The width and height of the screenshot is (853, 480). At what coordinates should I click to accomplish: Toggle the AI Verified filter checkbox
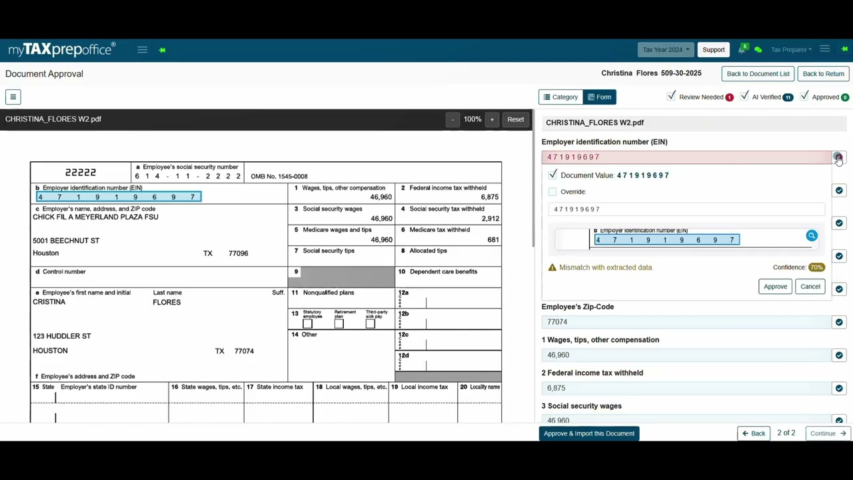[x=744, y=97]
